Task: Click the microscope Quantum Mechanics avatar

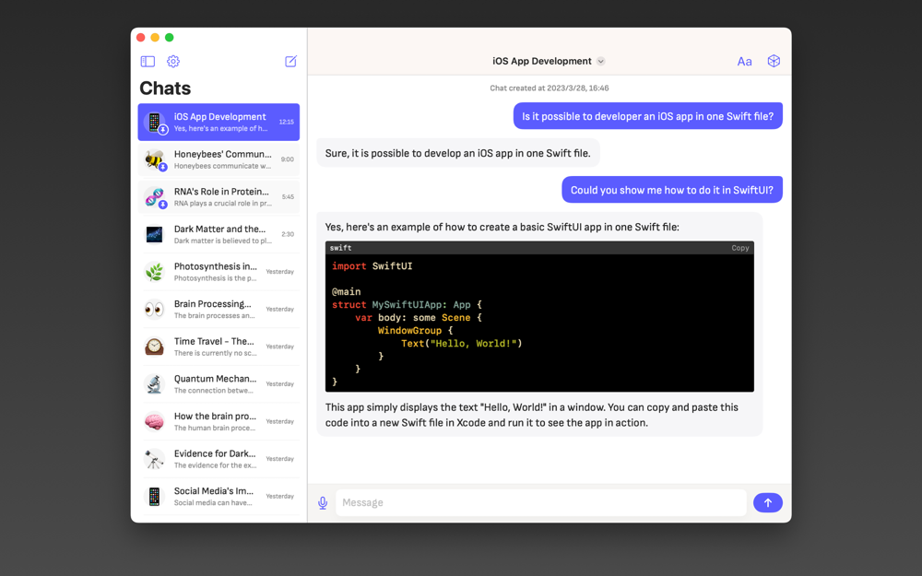Action: coord(154,383)
